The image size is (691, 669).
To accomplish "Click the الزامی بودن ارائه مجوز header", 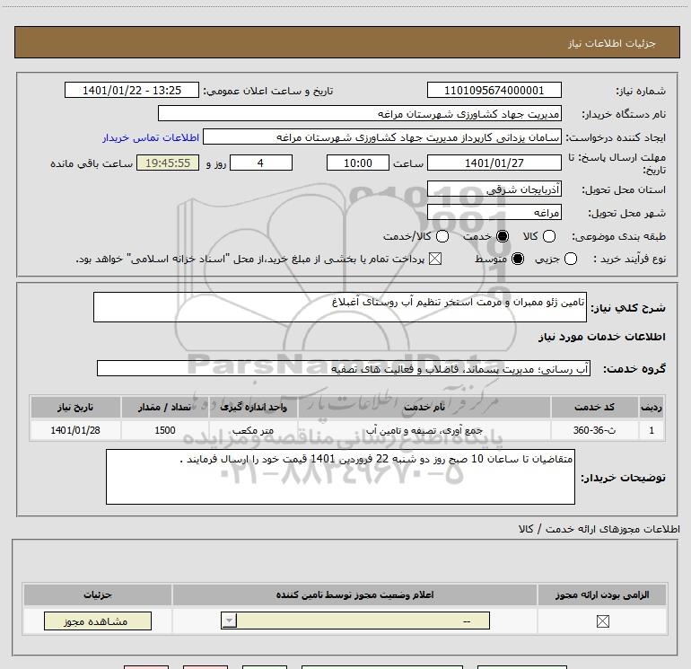I will click(x=602, y=594).
